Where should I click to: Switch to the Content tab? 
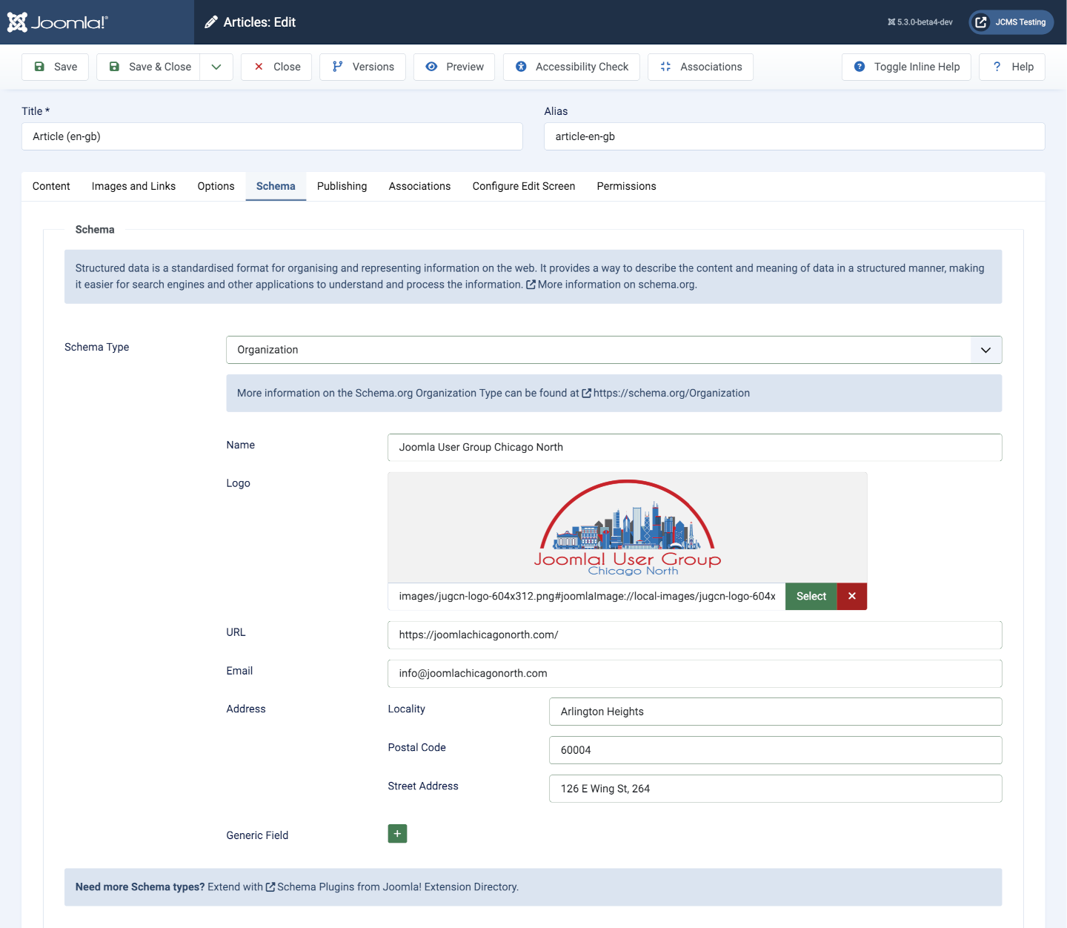[51, 186]
